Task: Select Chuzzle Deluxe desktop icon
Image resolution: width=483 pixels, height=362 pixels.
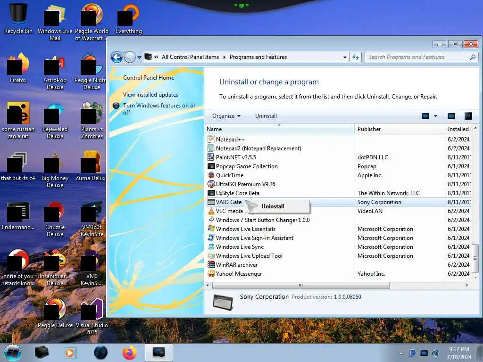Action: pos(55,219)
